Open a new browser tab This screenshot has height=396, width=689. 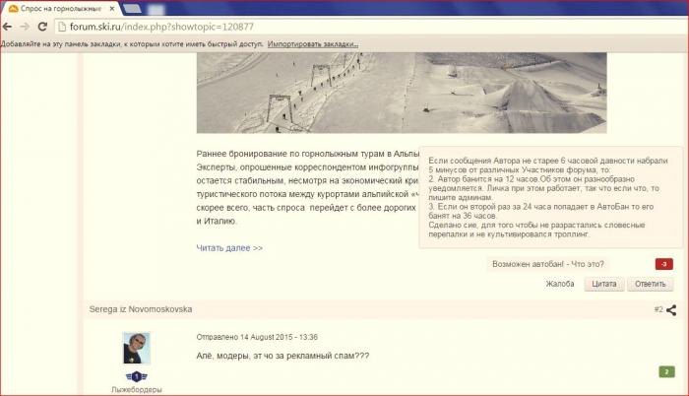click(x=132, y=8)
